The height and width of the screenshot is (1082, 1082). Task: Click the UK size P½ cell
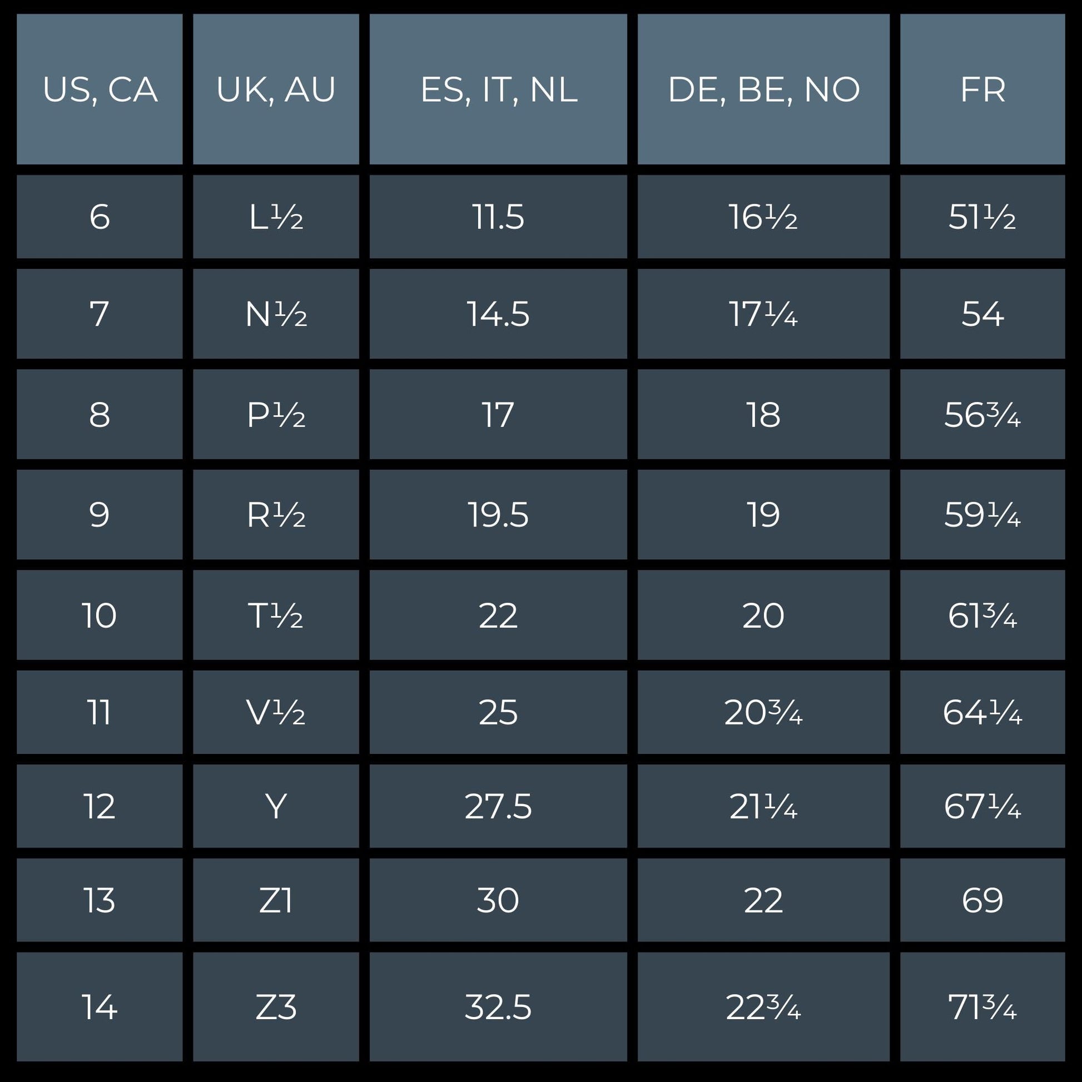(276, 414)
